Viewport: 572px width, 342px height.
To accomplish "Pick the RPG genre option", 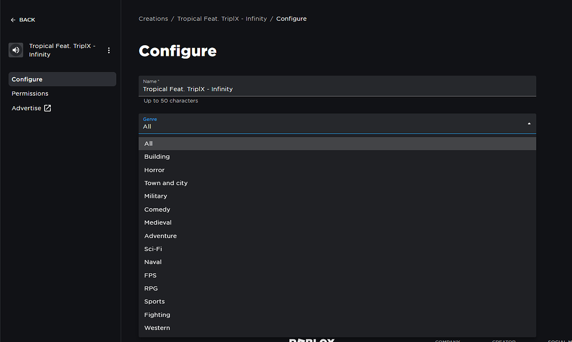I will (151, 288).
